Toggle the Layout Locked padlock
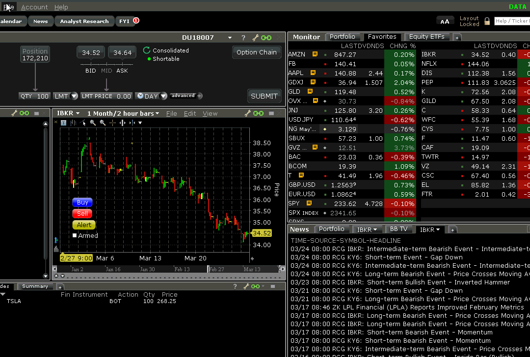Viewport: 530px width, 357px height. (x=487, y=21)
